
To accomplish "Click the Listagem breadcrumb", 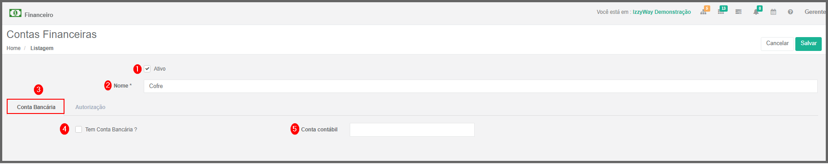I will coord(42,48).
